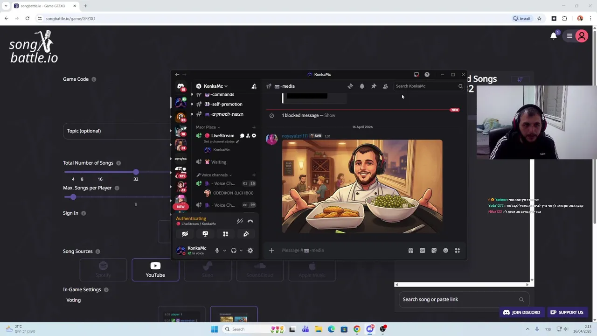Screen dimensions: 597x336
Task: Collapse the Maor Place category
Action: (x=208, y=127)
